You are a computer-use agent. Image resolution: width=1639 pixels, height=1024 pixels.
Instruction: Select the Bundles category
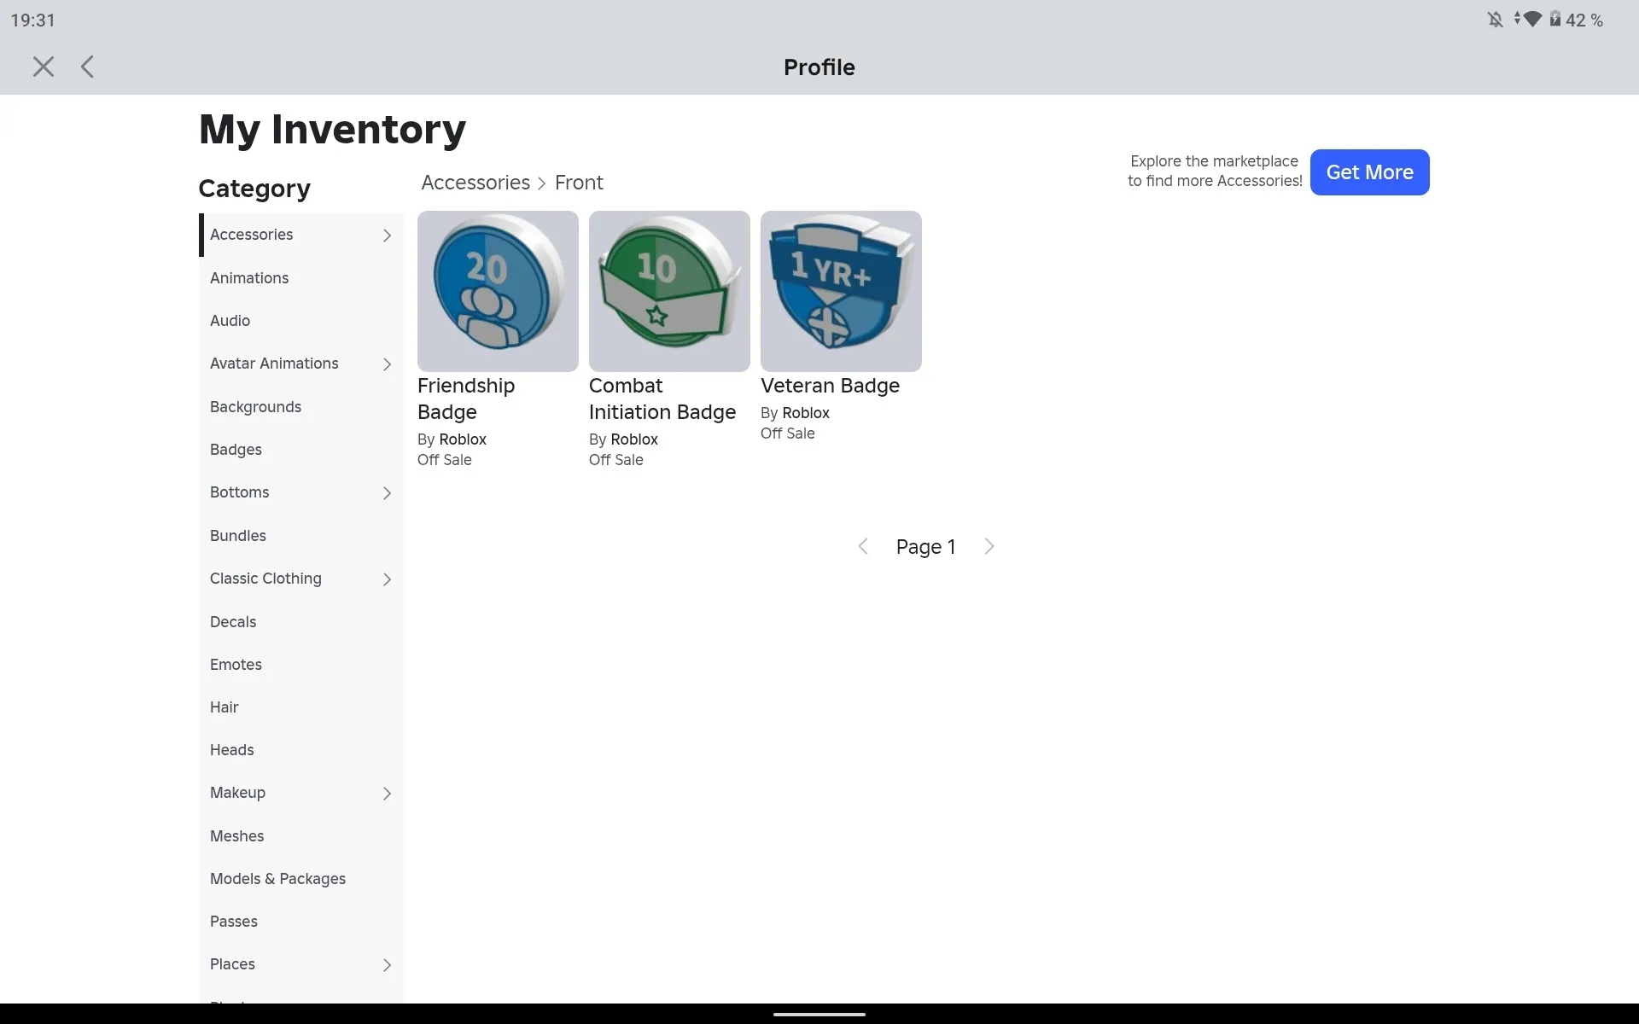[300, 536]
